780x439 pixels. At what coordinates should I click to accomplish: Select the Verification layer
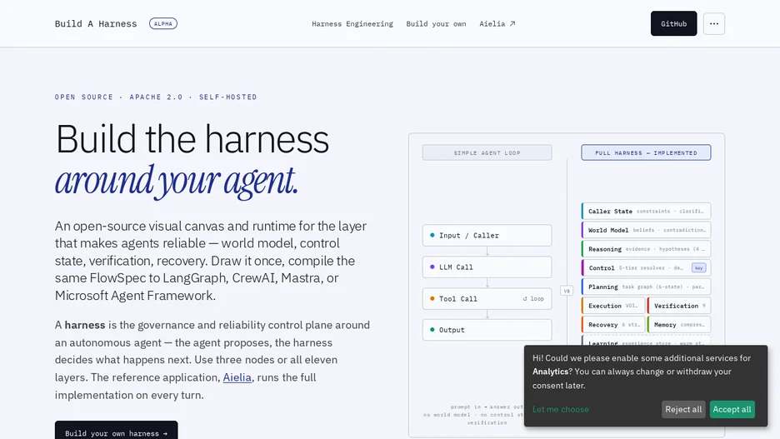[x=679, y=305]
